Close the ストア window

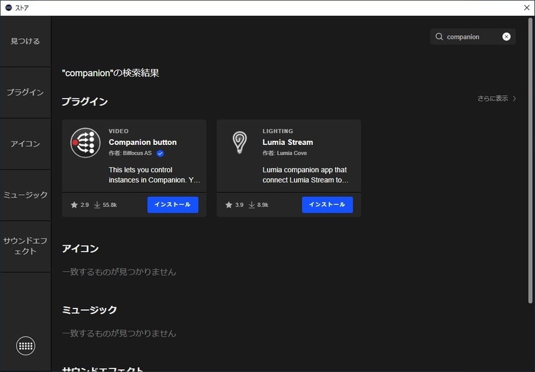(527, 7)
